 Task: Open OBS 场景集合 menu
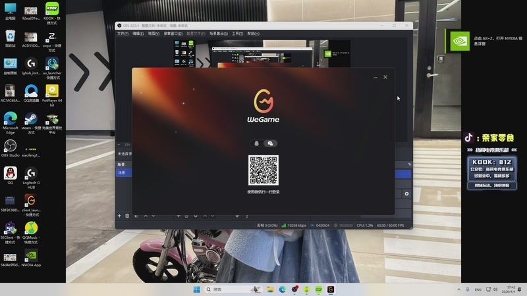[x=219, y=34]
